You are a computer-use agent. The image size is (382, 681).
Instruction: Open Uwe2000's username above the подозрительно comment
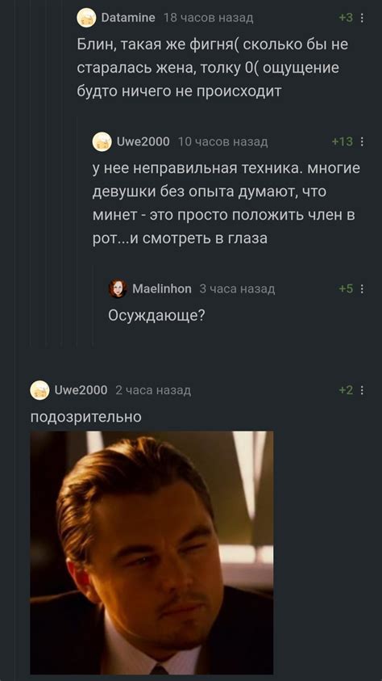81,390
